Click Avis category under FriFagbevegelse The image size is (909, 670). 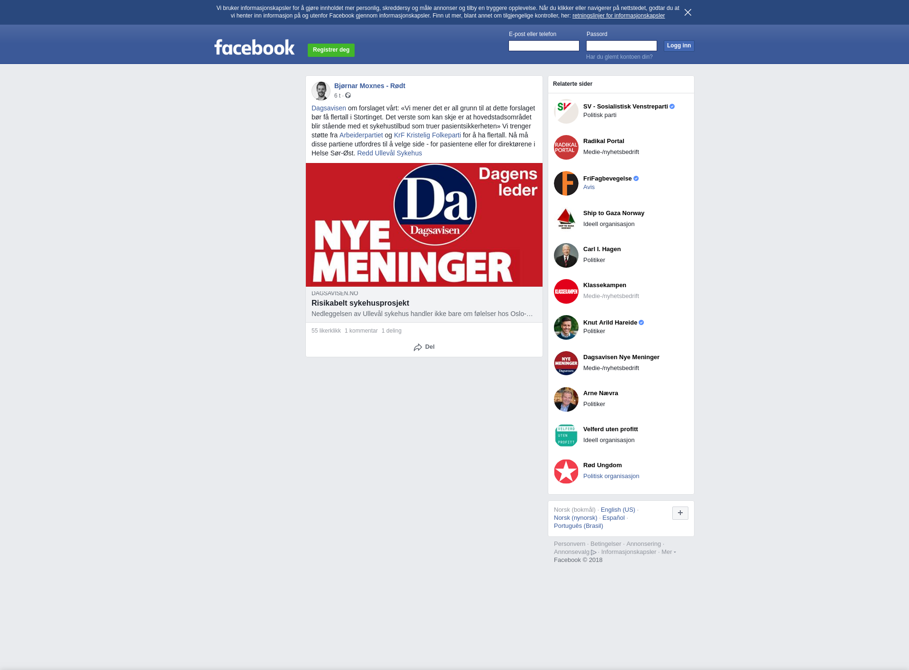pyautogui.click(x=589, y=187)
